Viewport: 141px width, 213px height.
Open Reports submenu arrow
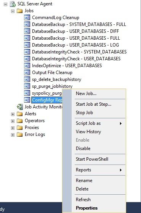tap(121, 170)
